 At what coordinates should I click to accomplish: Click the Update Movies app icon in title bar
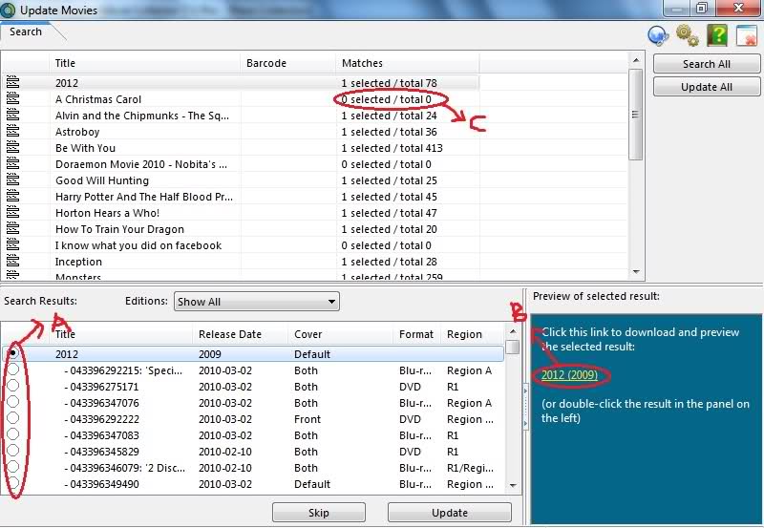8,10
